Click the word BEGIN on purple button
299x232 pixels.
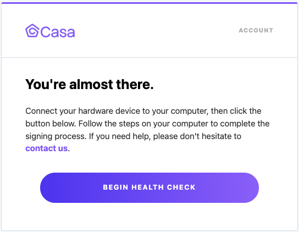[115, 187]
